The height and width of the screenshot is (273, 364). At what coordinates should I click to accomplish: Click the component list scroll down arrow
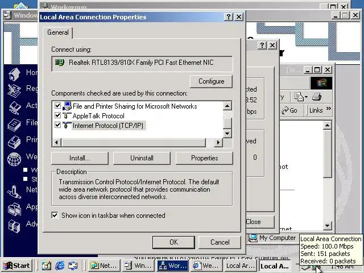click(x=227, y=133)
